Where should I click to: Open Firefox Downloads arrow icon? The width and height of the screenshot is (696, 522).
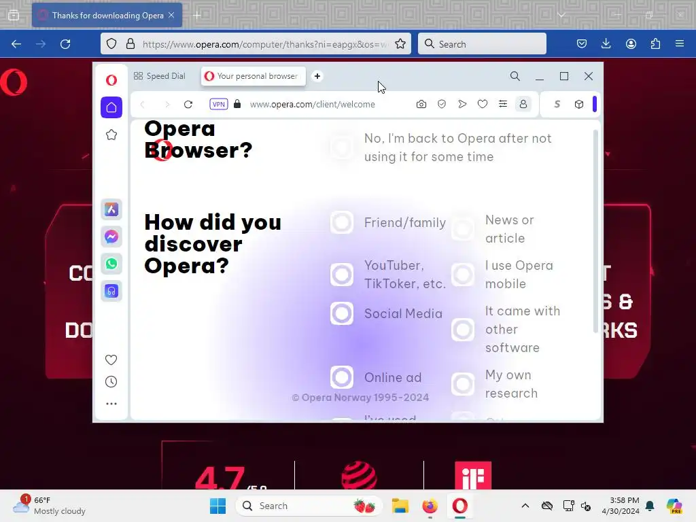(606, 43)
